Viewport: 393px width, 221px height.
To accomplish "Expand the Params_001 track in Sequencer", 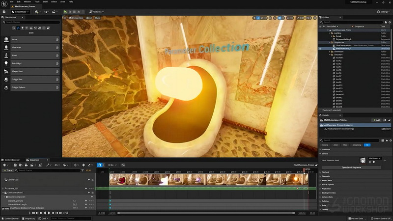I will [x=3, y=189].
